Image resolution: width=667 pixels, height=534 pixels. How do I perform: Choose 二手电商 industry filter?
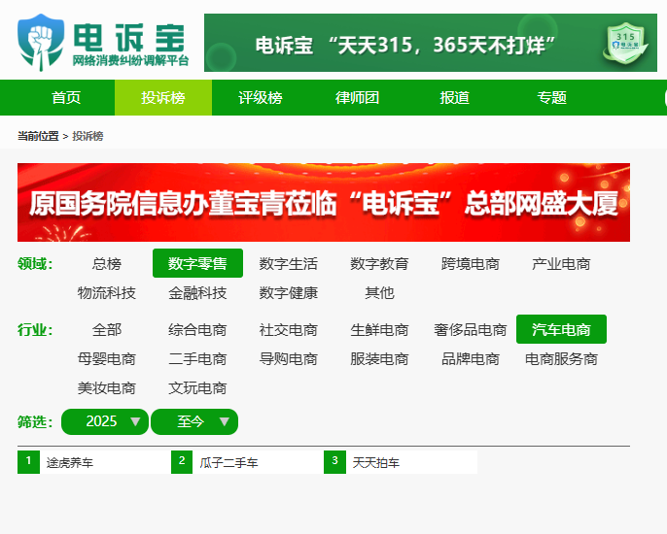[197, 358]
